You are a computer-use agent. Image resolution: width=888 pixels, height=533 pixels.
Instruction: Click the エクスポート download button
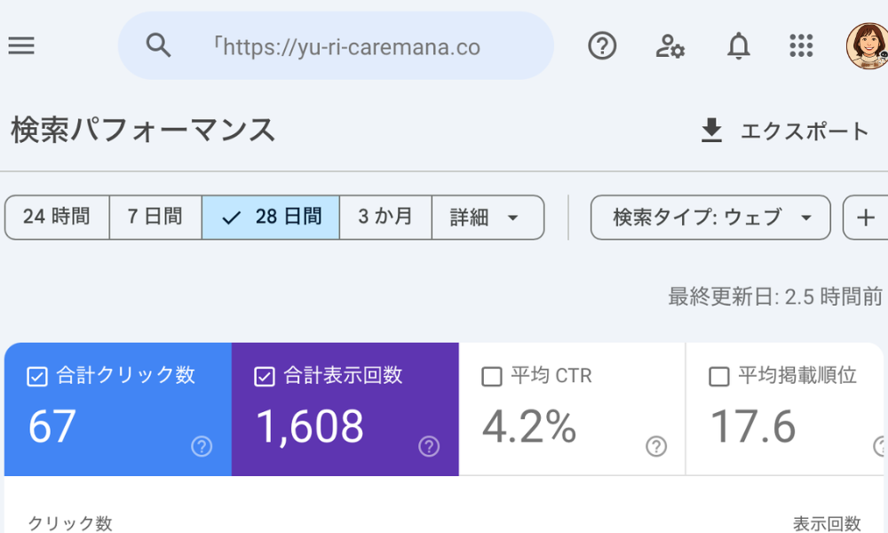click(x=784, y=131)
